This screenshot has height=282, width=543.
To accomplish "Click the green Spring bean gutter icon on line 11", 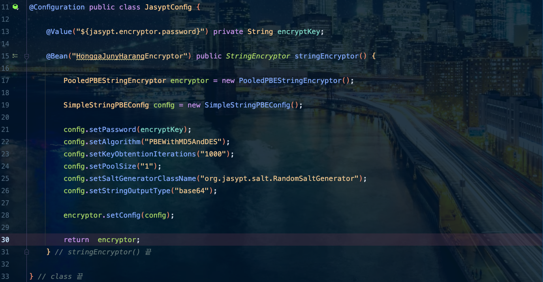I will [x=15, y=7].
